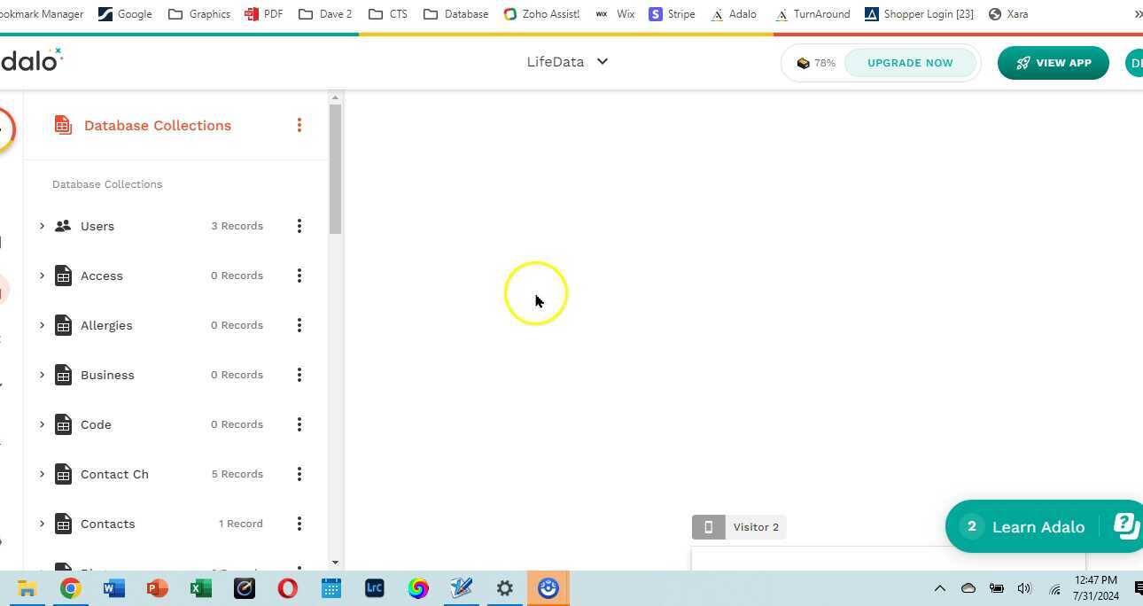Screen dimensions: 1143x606
Task: Open Word from the taskbar
Action: [x=114, y=588]
